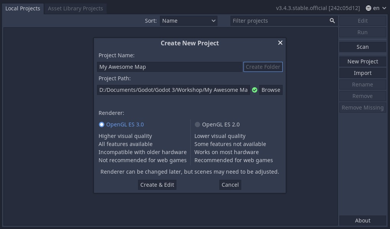
Task: Focus the Project Name text field
Action: [x=169, y=67]
